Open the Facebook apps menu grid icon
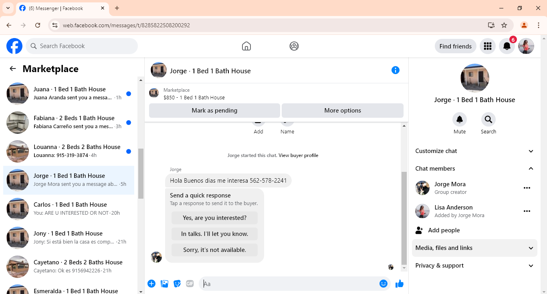 [x=488, y=46]
